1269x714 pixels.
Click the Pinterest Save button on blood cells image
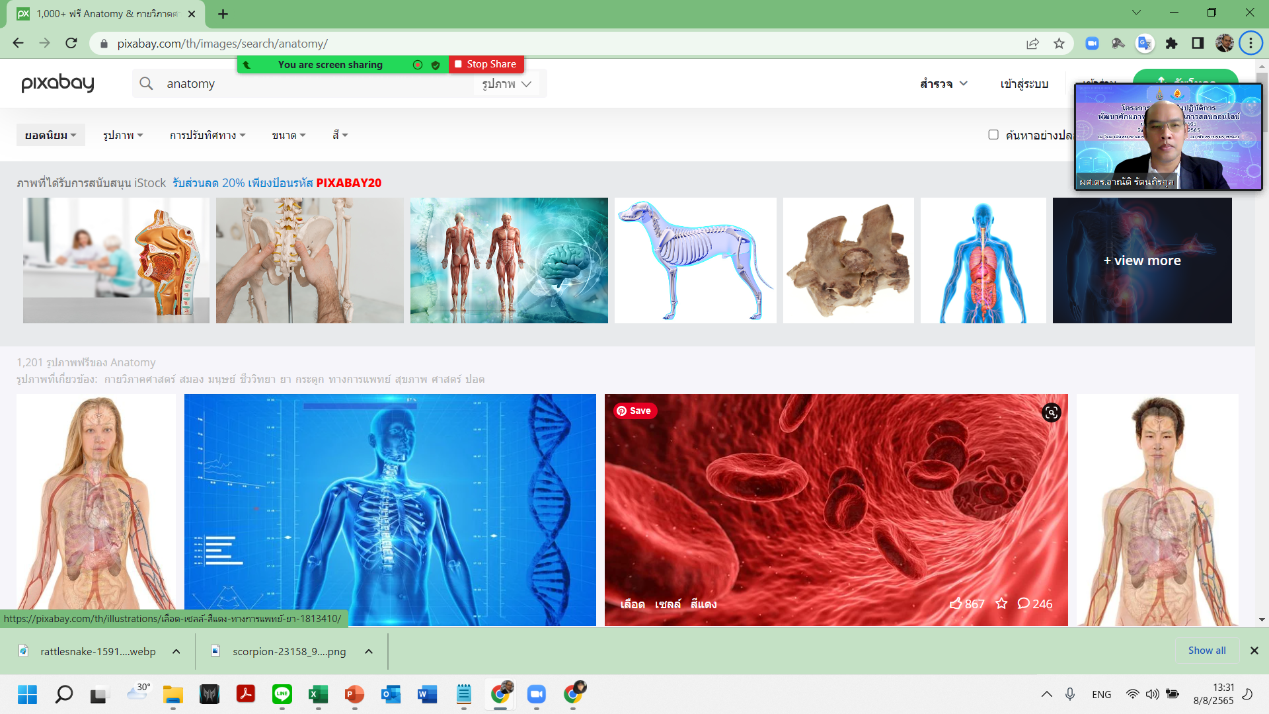pos(634,411)
